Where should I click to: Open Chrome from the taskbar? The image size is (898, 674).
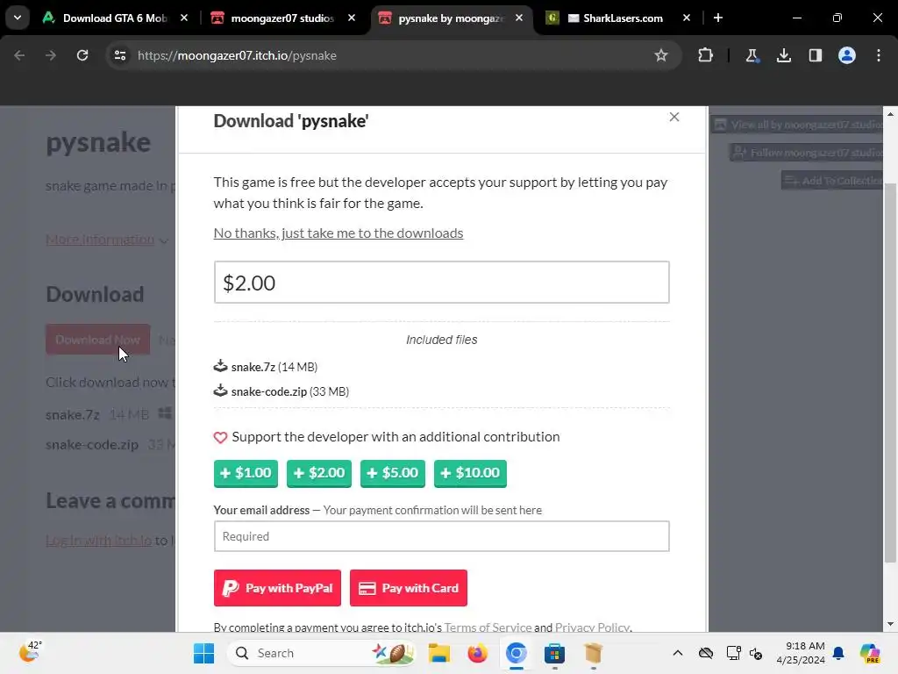coord(516,653)
